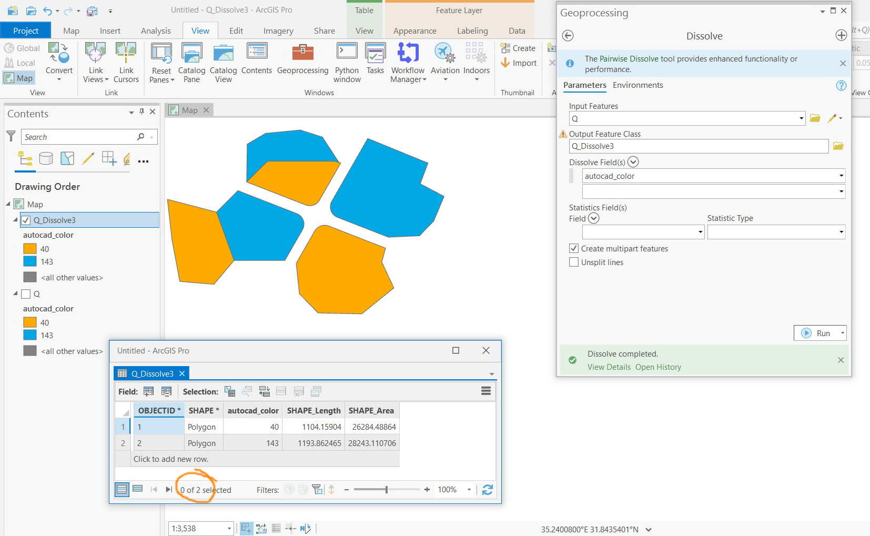
Task: Open Statistics Field dropdown
Action: tap(700, 232)
